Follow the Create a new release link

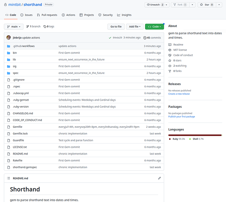[179, 94]
